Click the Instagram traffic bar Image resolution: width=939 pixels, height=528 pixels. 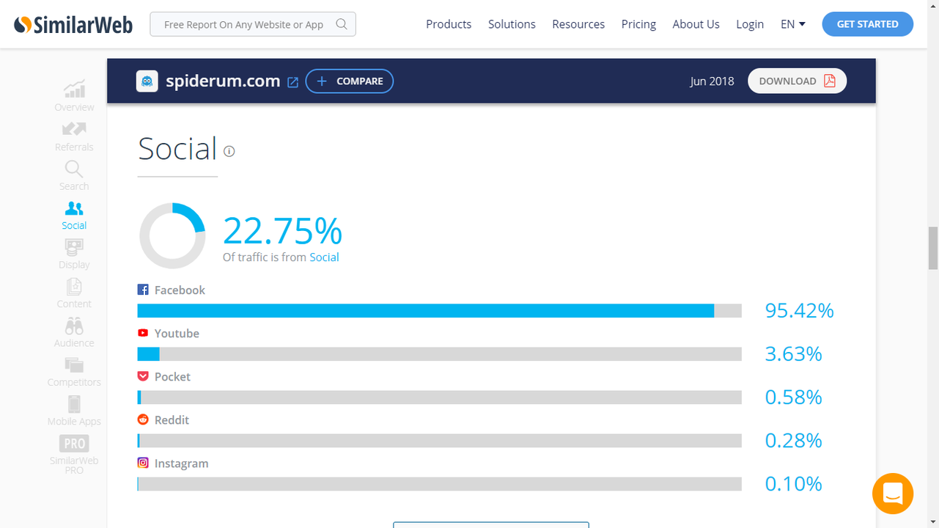[x=440, y=484]
